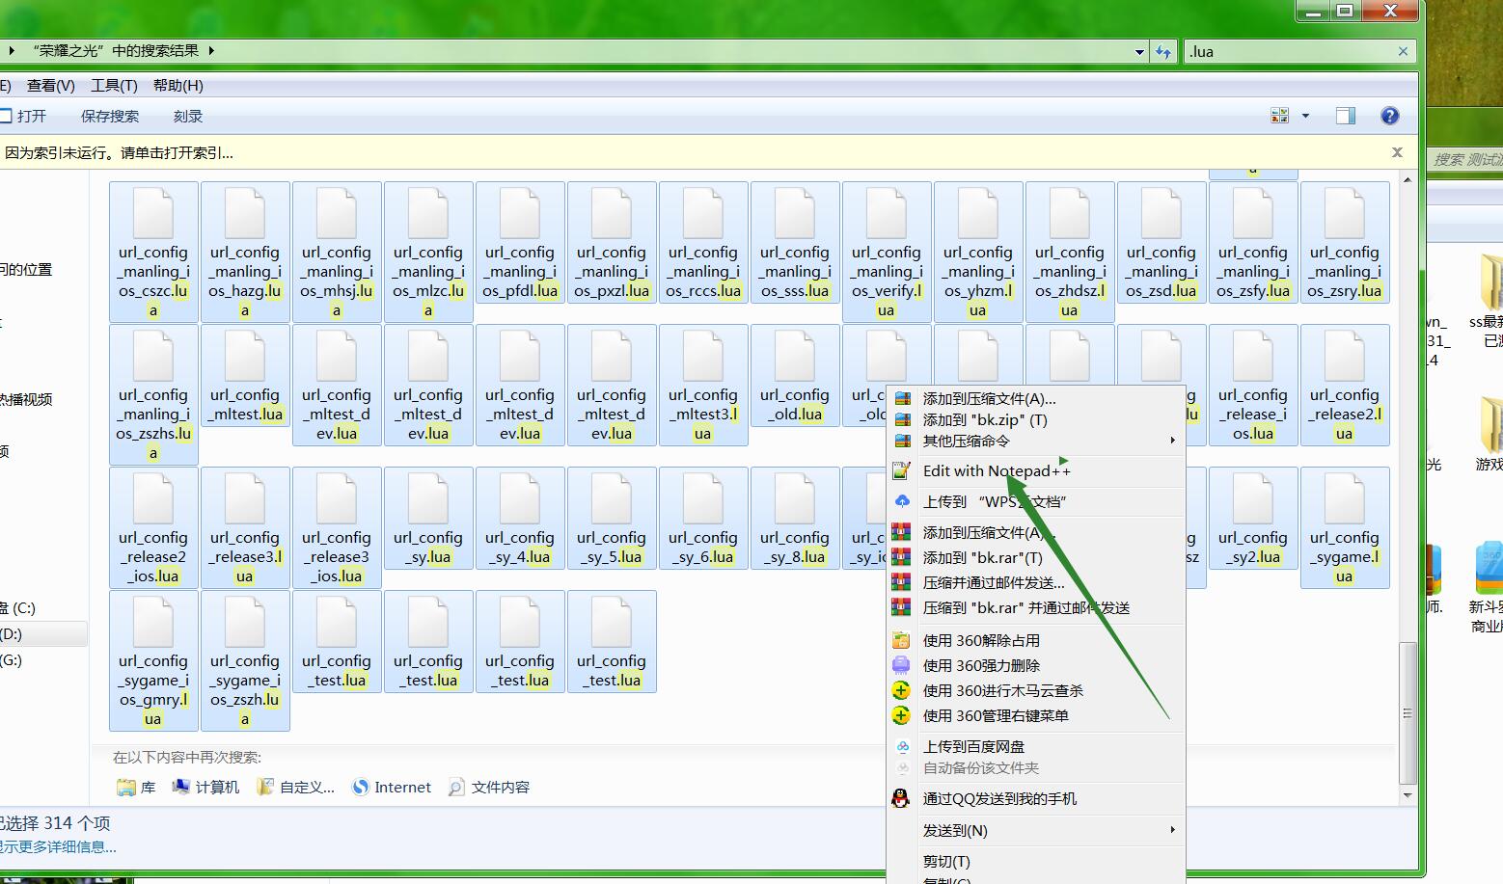
Task: Select the url_config_old.lua file
Action: [795, 386]
